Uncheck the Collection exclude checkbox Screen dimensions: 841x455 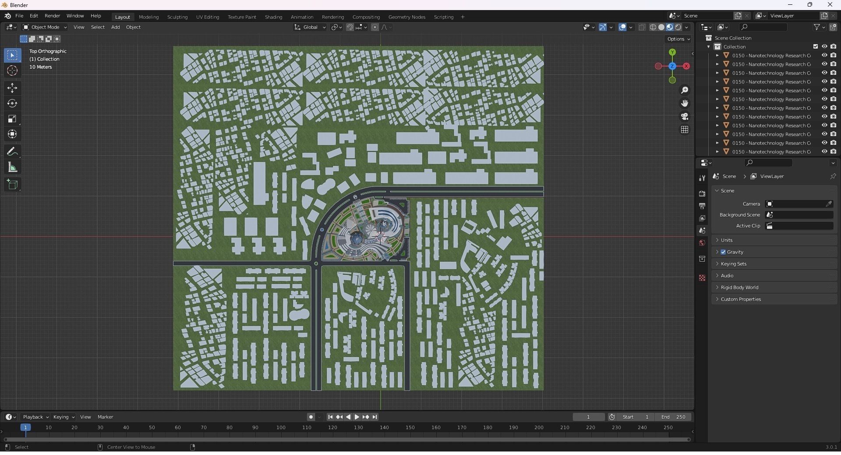[815, 47]
